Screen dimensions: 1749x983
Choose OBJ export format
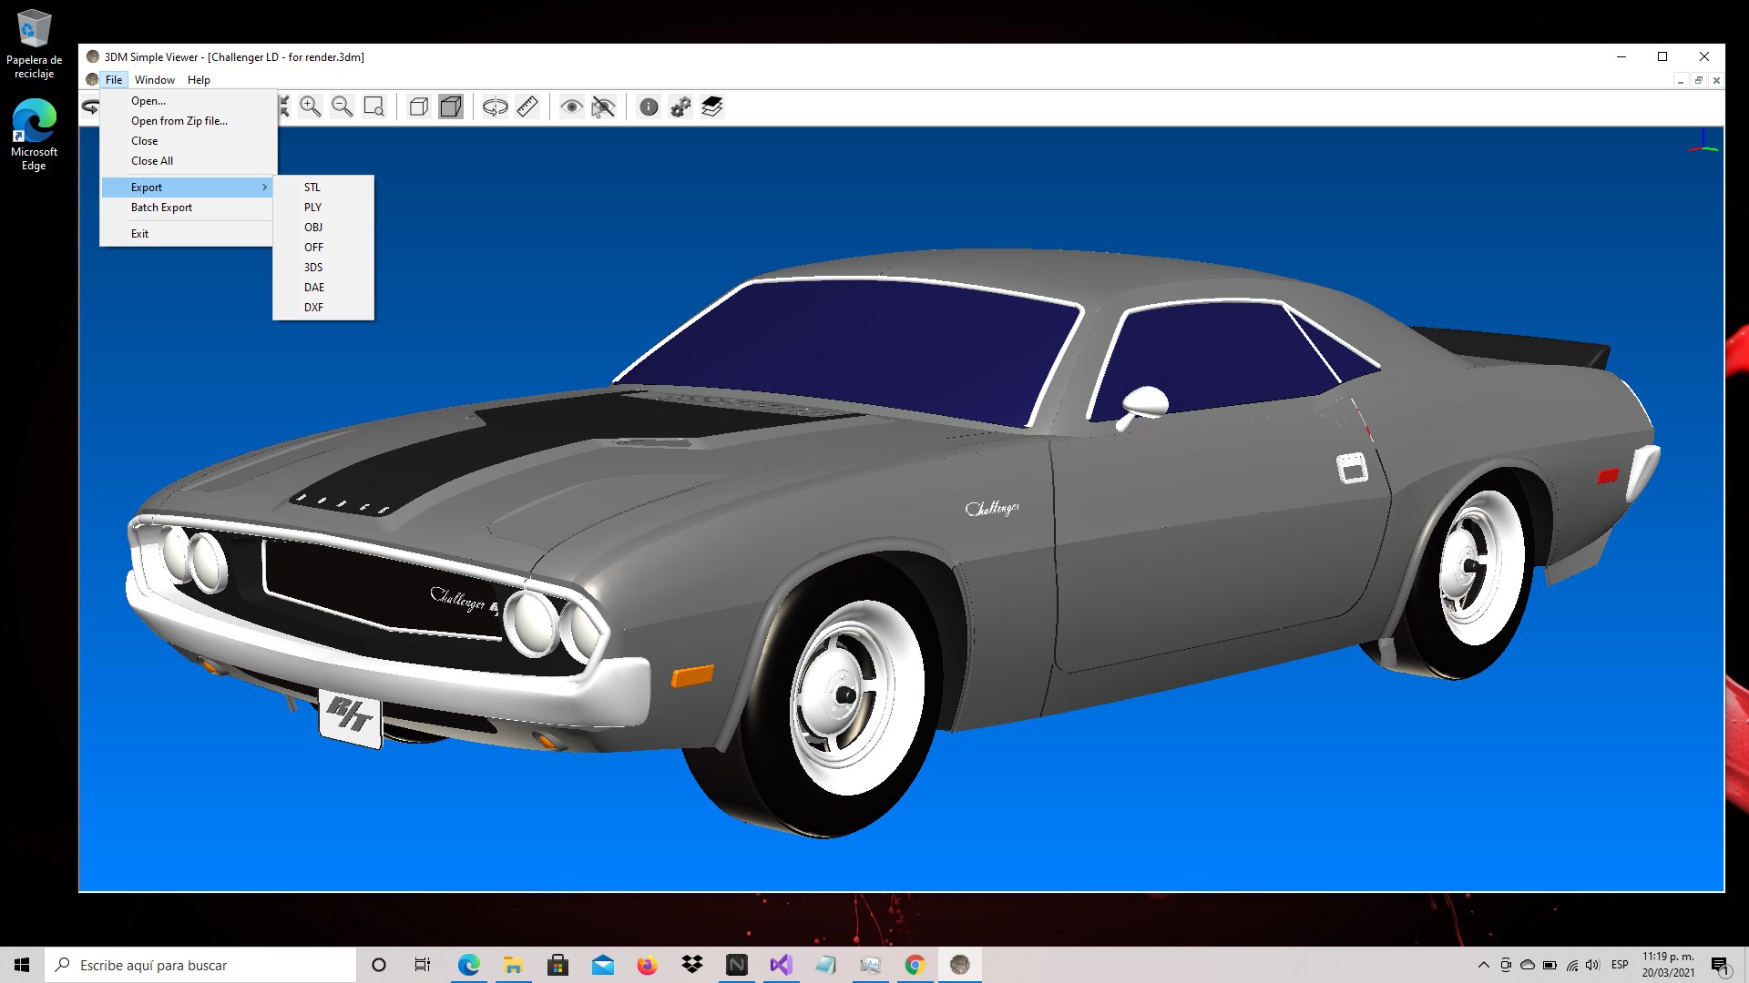[x=313, y=228]
